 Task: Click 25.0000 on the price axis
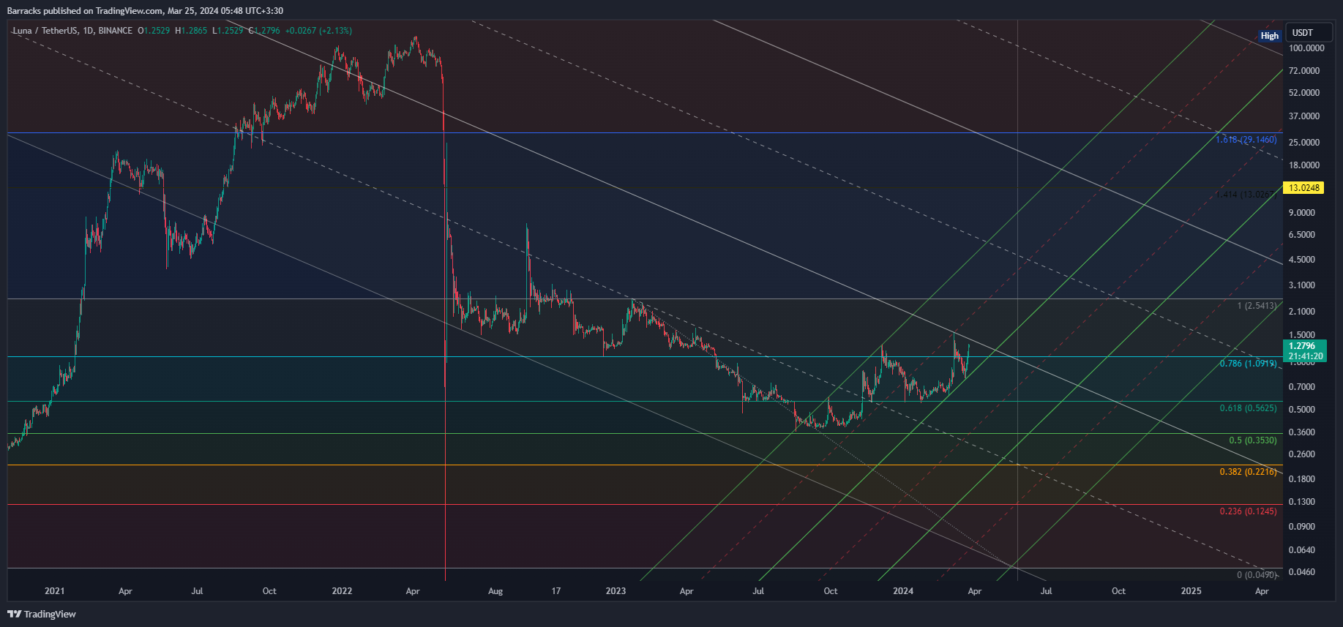pyautogui.click(x=1304, y=143)
